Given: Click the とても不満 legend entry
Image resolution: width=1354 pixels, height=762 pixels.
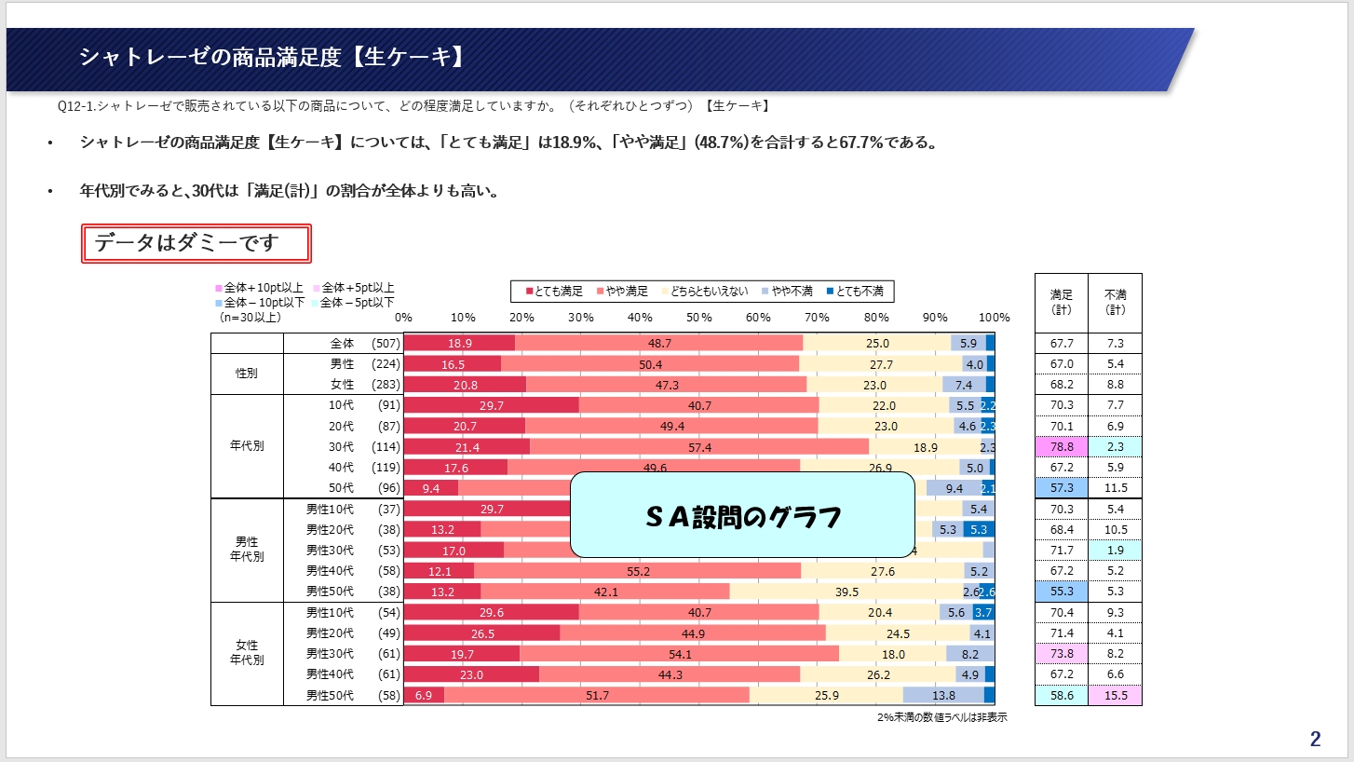Looking at the screenshot, I should tap(855, 292).
